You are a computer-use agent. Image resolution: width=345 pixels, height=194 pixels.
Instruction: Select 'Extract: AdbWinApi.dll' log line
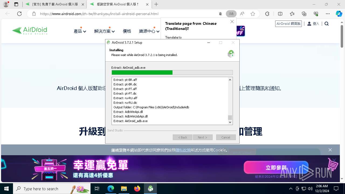(x=128, y=112)
